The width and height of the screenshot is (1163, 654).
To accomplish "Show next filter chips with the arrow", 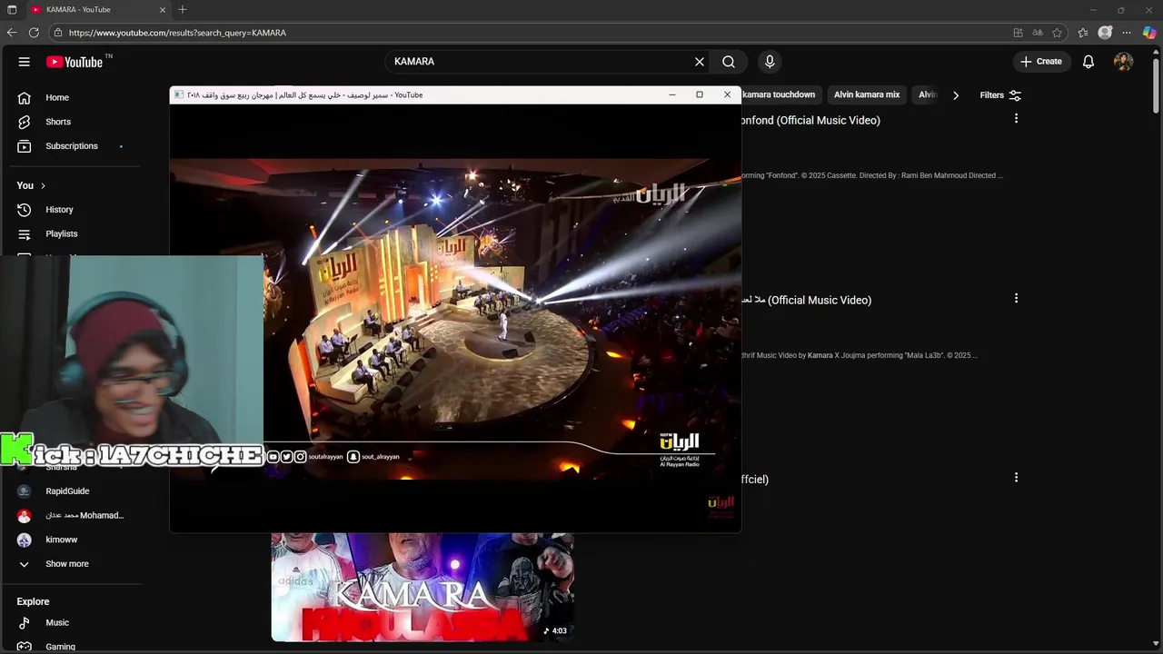I will click(956, 95).
